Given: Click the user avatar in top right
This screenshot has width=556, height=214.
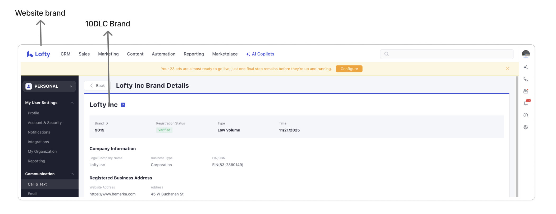Looking at the screenshot, I should (526, 54).
